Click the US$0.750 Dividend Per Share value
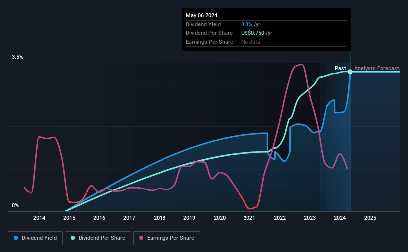The width and height of the screenshot is (408, 252). click(x=252, y=33)
